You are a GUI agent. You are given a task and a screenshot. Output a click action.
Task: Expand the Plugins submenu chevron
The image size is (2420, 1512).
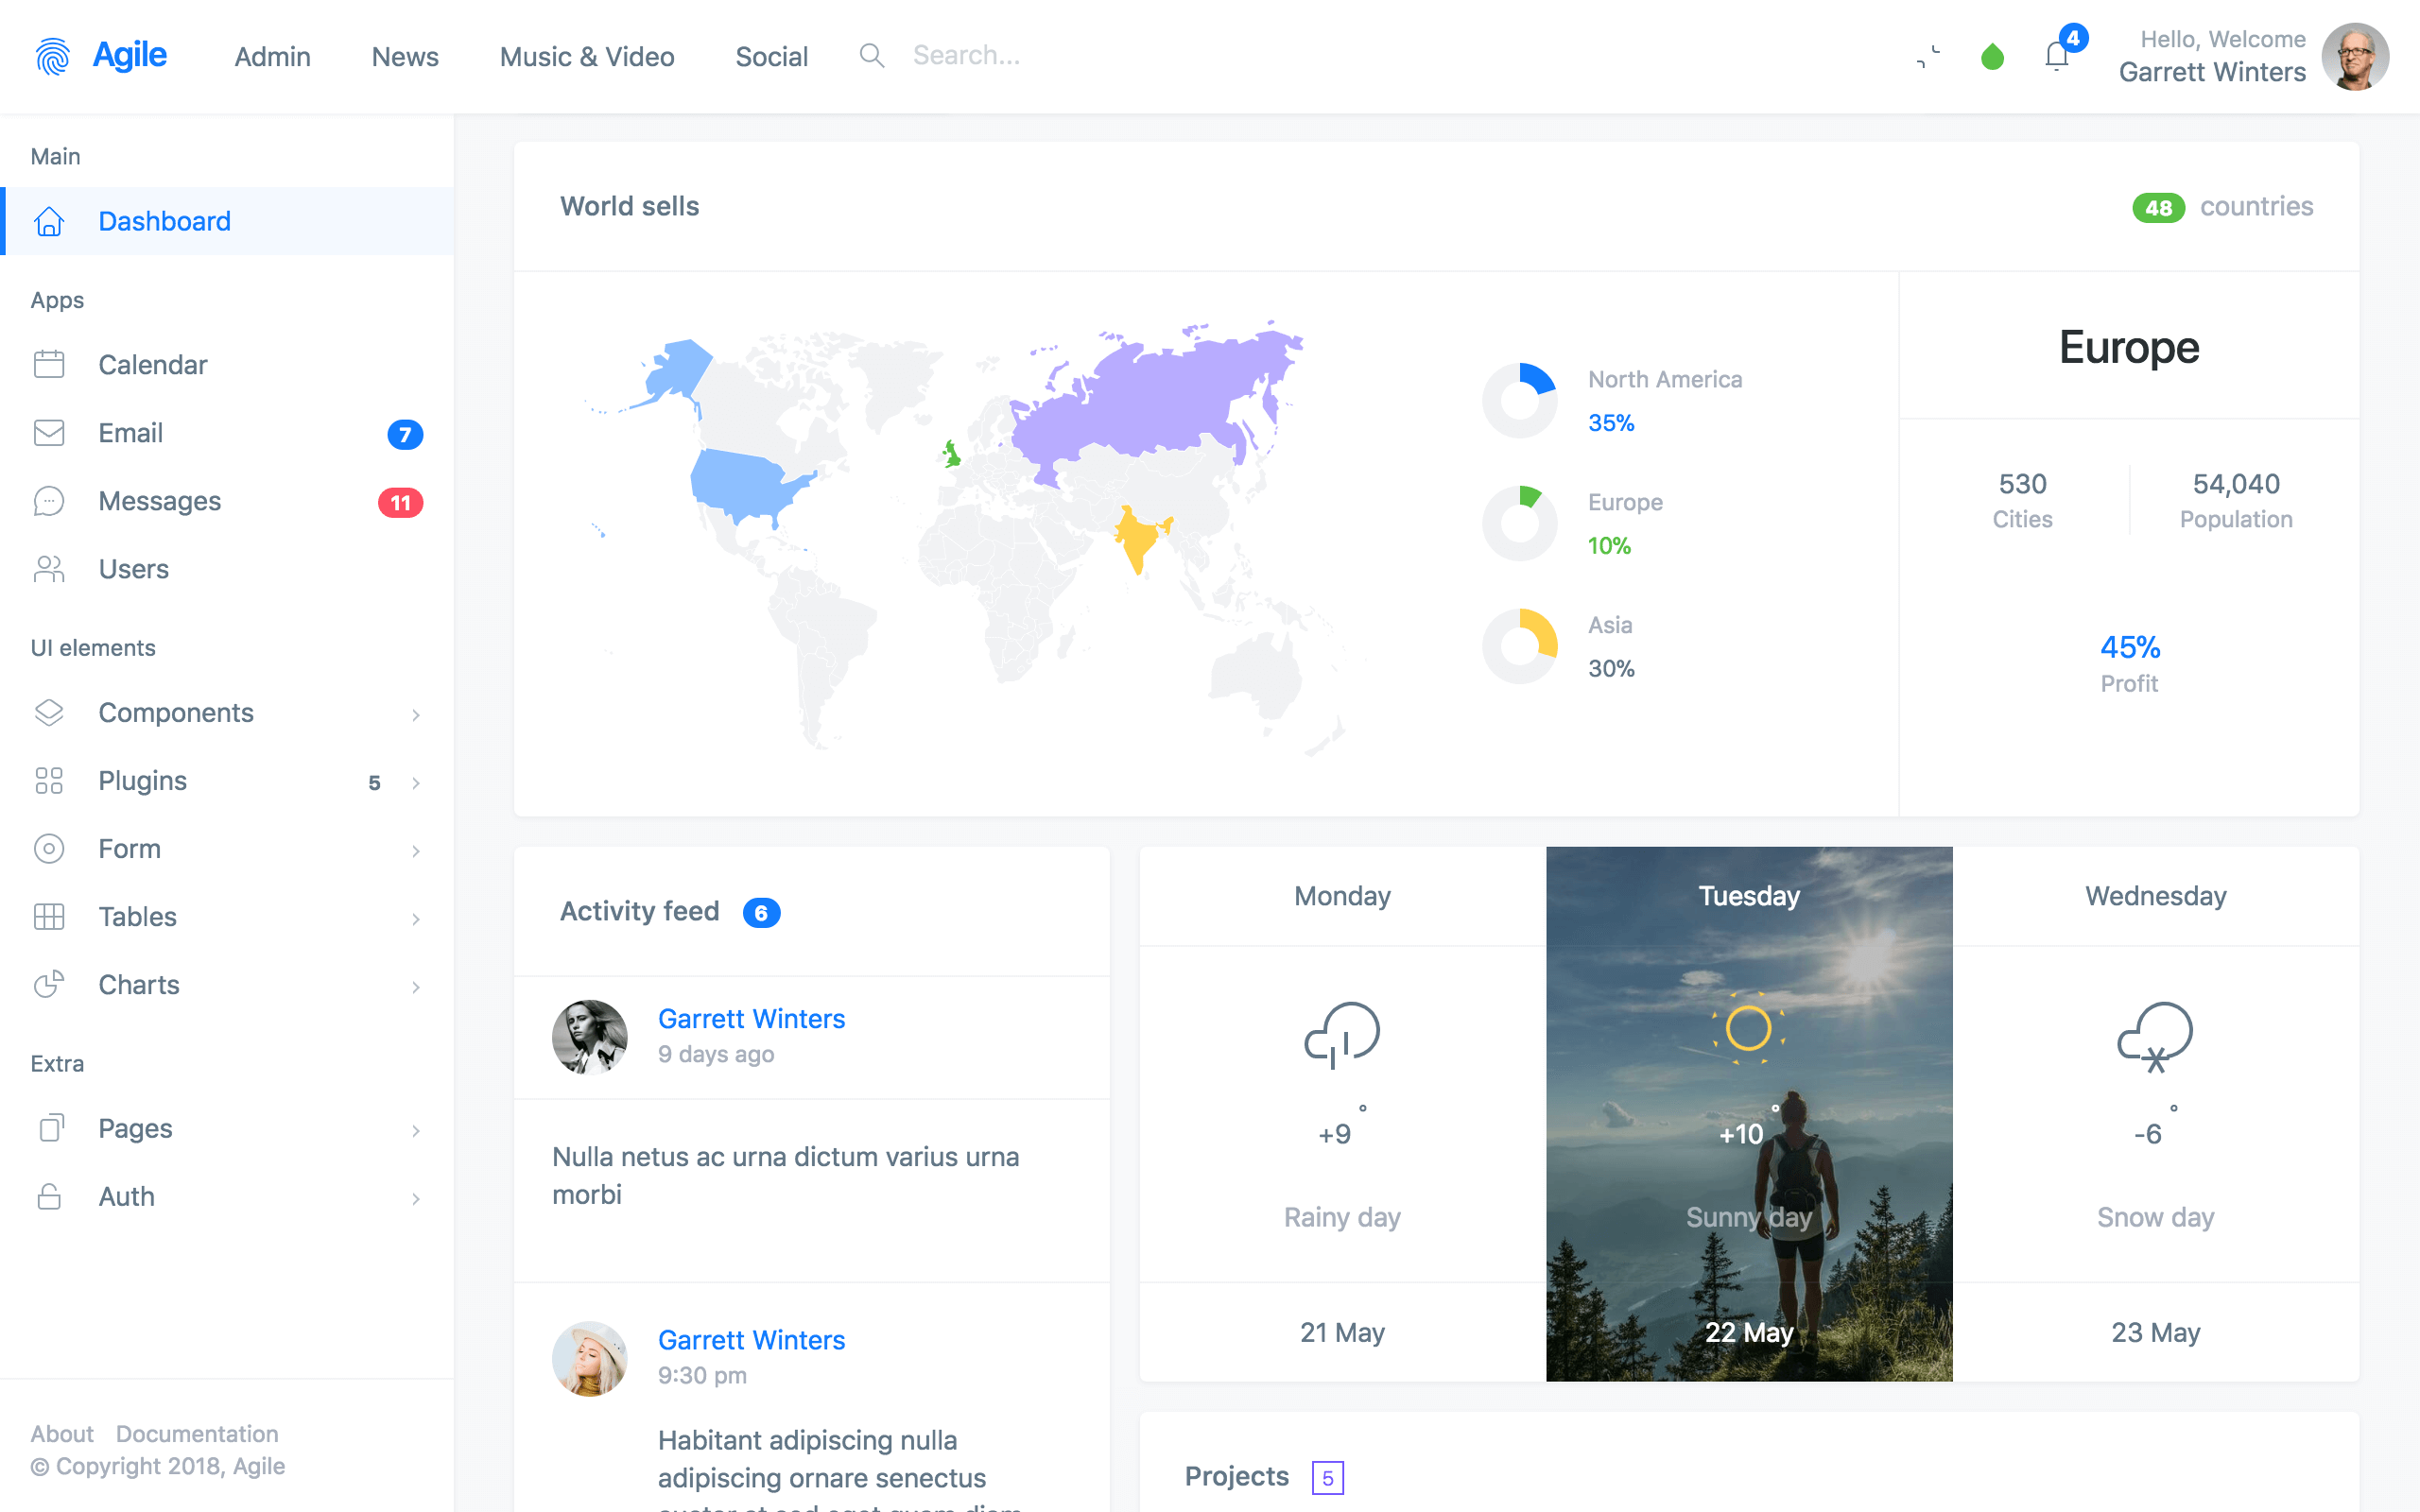tap(416, 782)
